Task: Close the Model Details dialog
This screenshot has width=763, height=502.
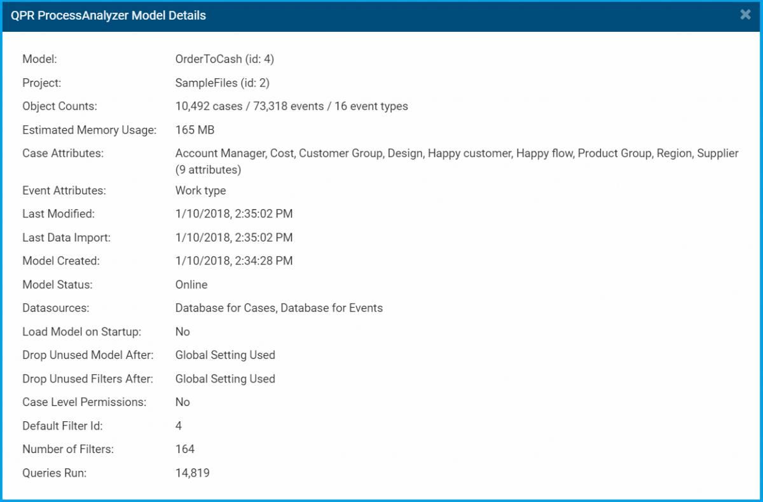Action: coord(746,15)
